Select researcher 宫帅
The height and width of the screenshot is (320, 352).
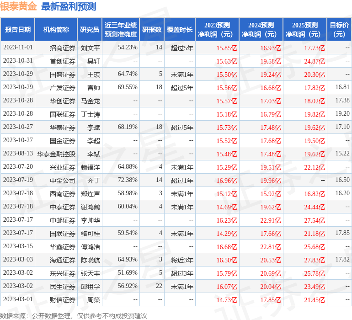(94, 88)
